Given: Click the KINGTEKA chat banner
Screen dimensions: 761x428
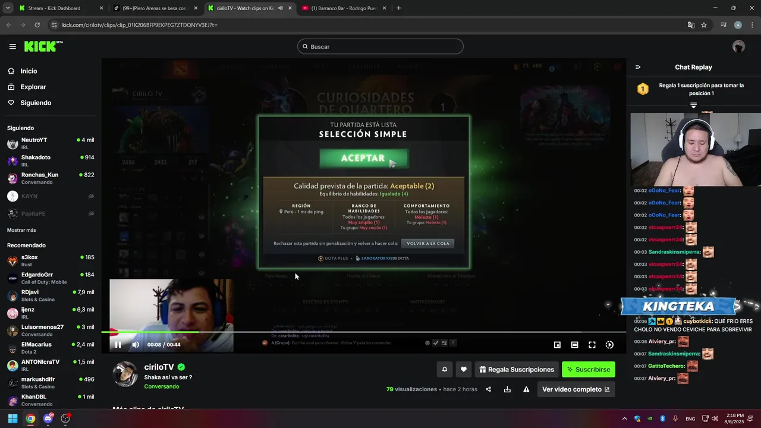Looking at the screenshot, I should 679,306.
